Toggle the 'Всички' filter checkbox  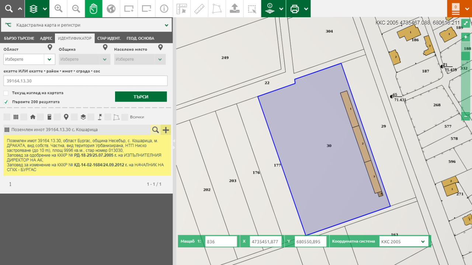coord(125,117)
